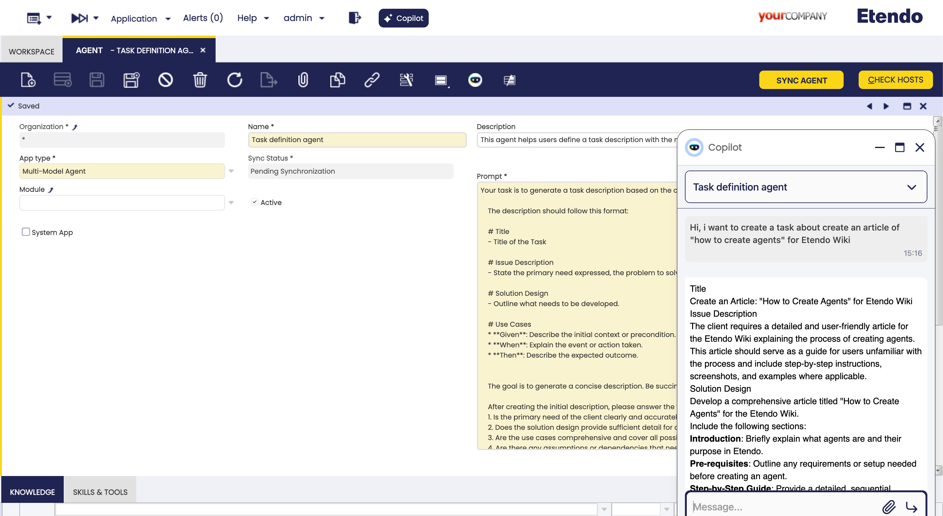The width and height of the screenshot is (943, 516).
Task: Open the Skills & Tools subtab
Action: coord(100,492)
